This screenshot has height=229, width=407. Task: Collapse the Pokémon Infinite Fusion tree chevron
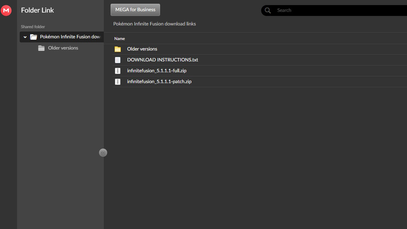(25, 37)
